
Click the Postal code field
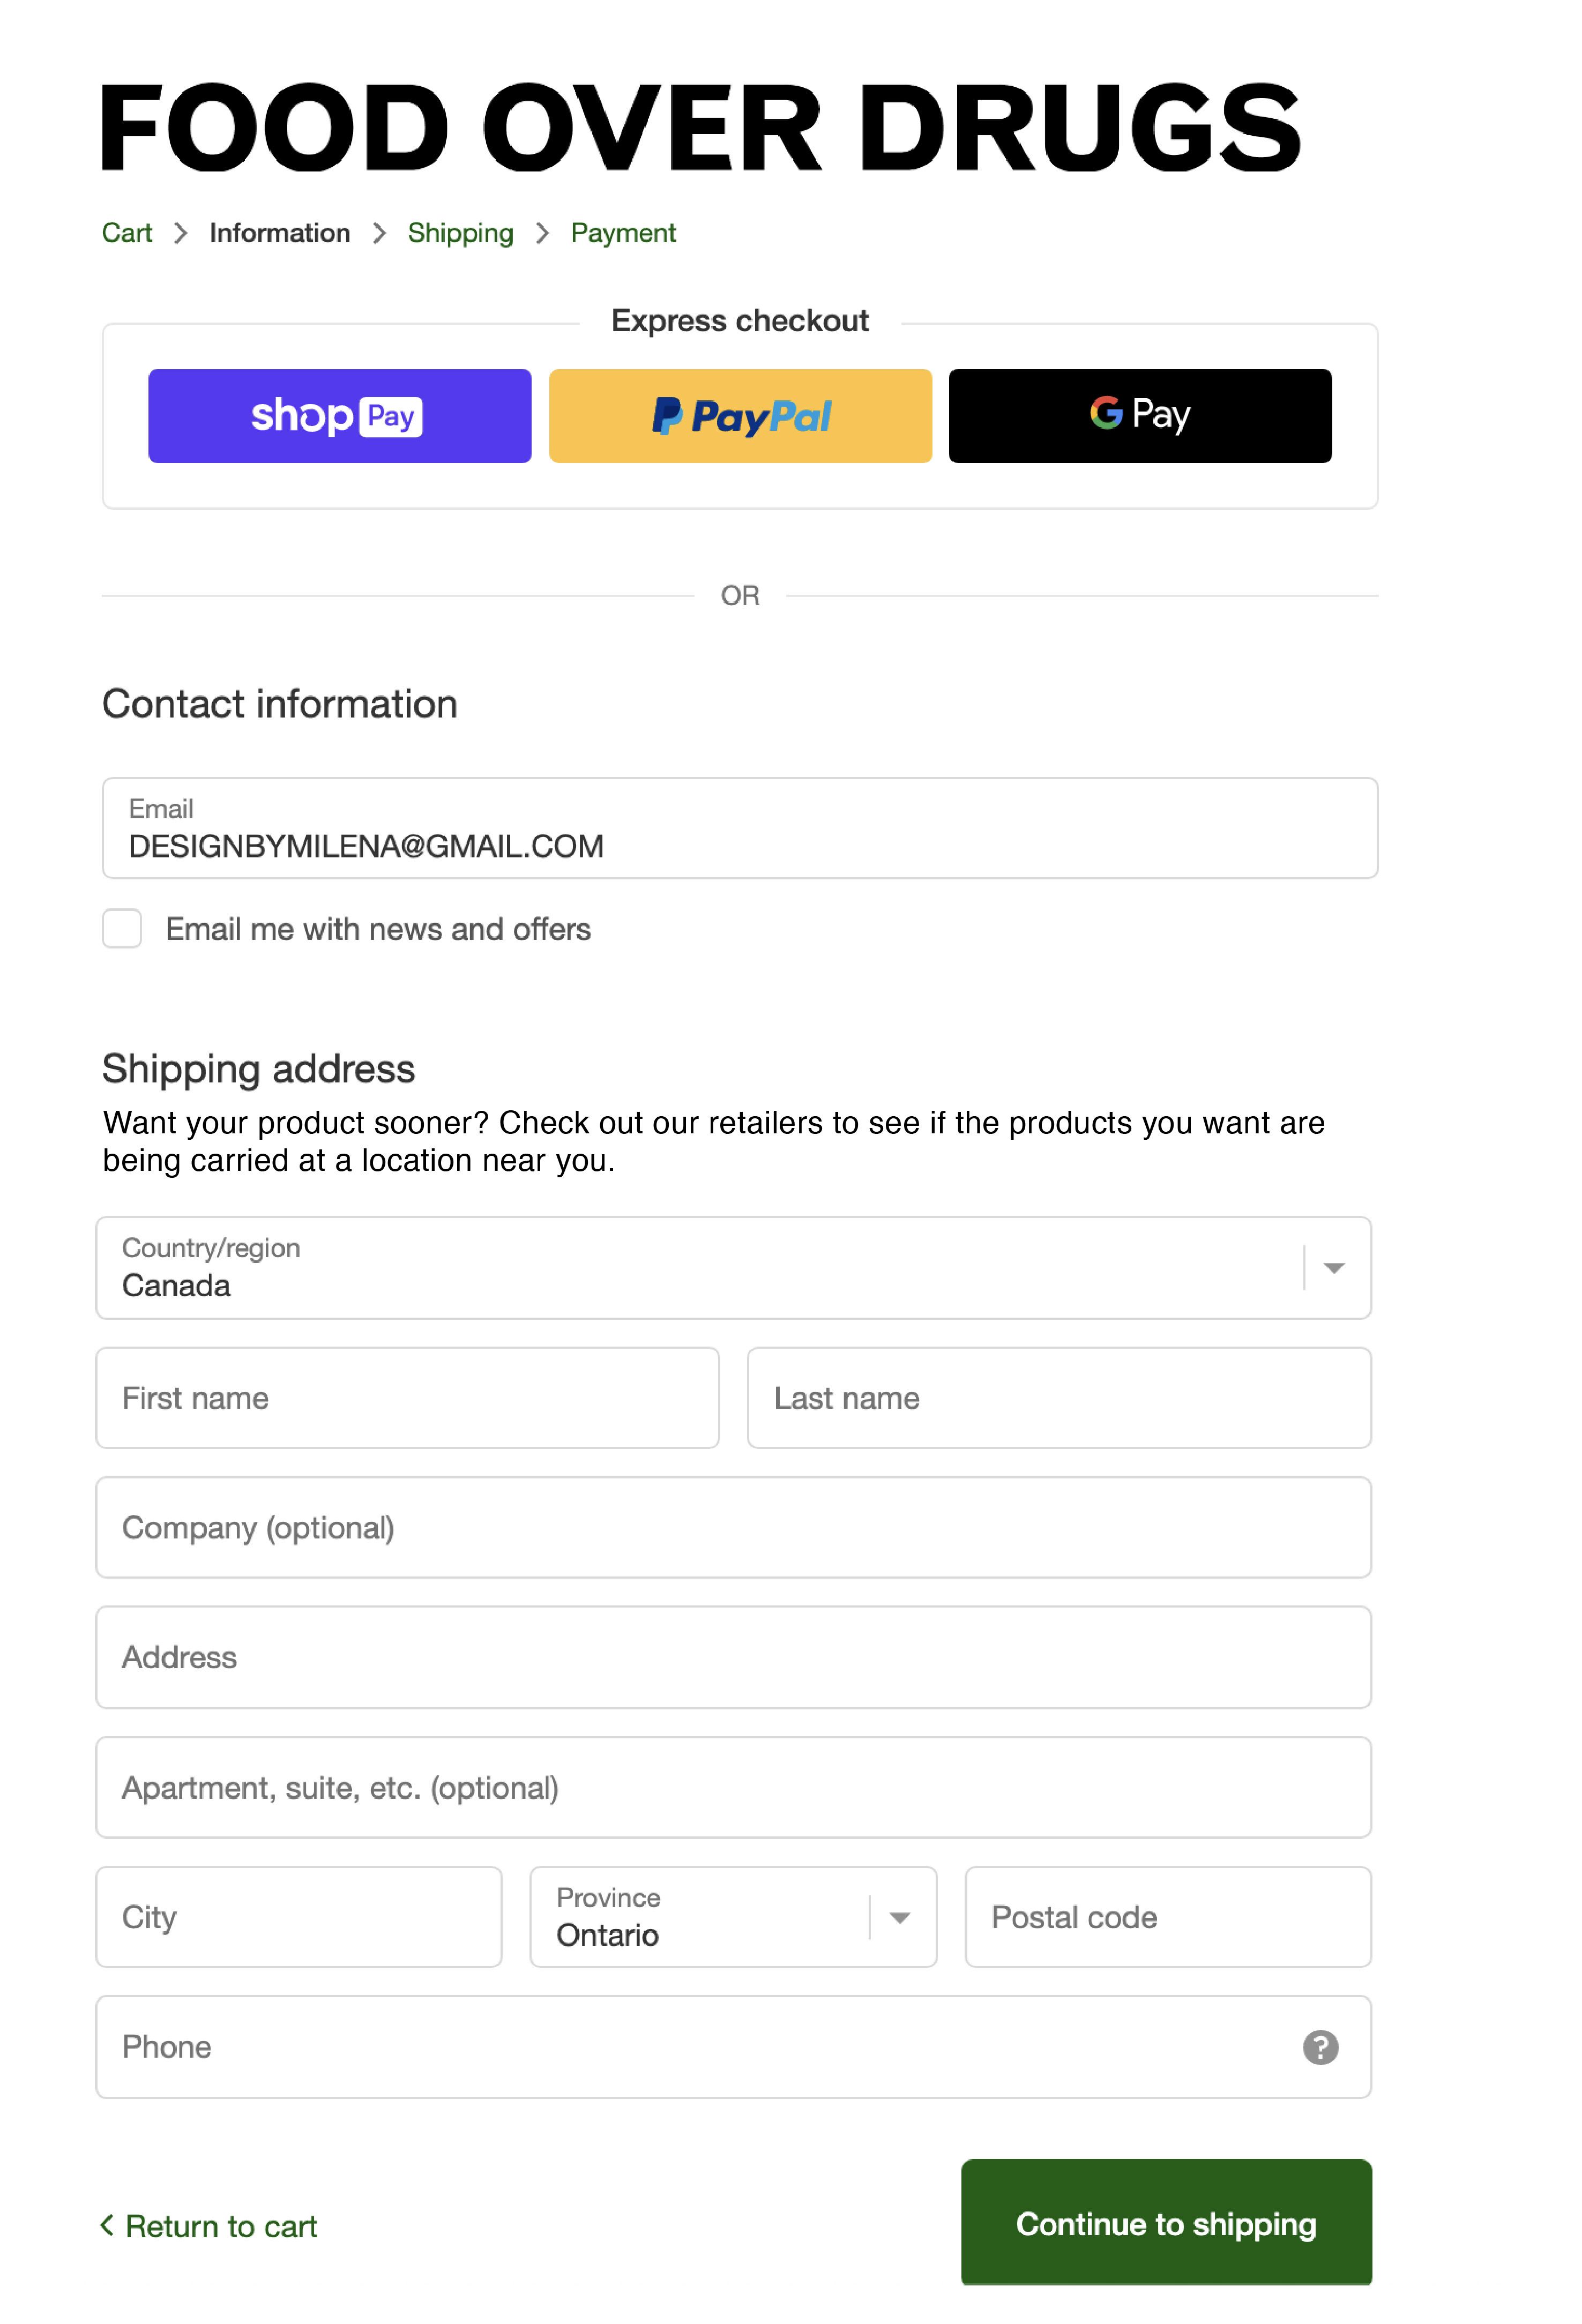(1167, 1917)
